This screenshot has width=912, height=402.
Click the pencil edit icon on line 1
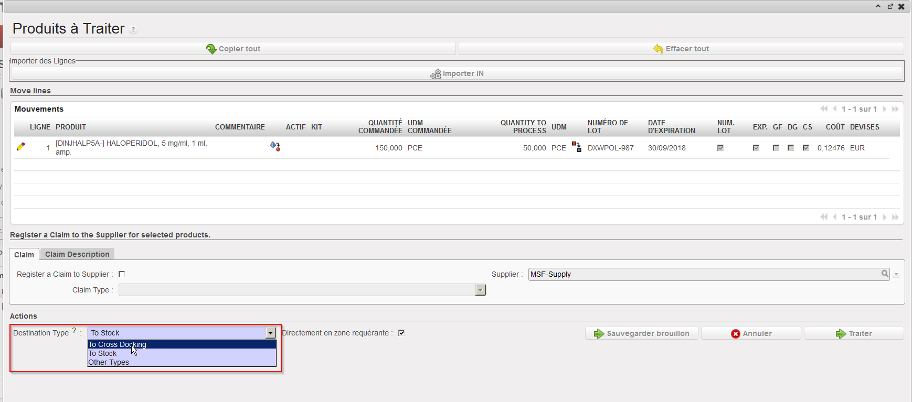click(20, 147)
